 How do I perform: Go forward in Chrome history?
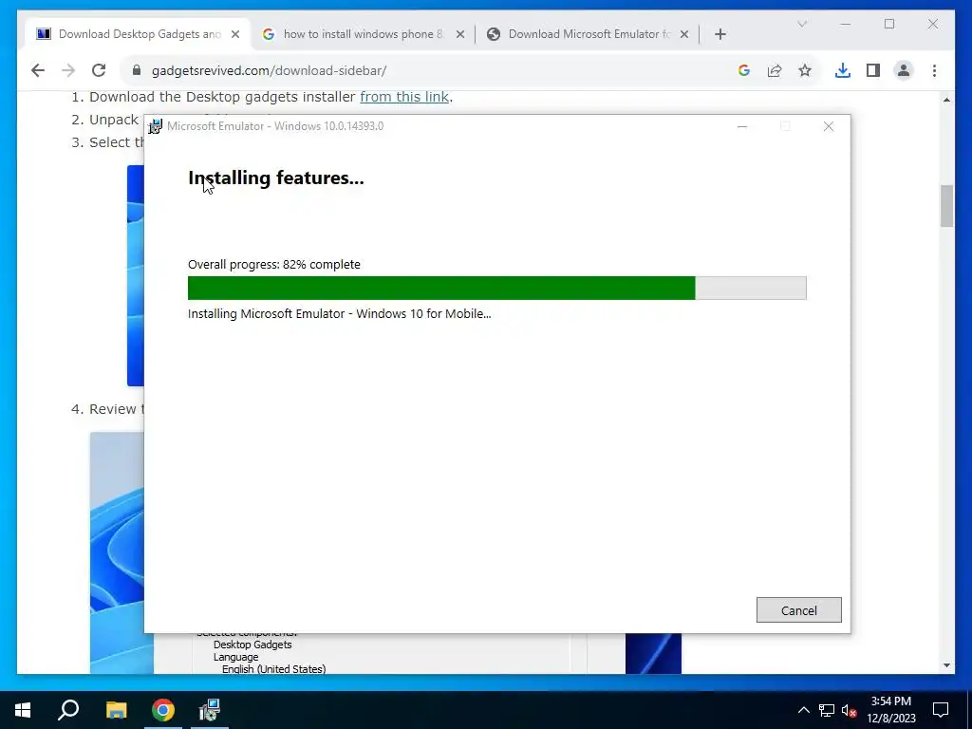(68, 70)
